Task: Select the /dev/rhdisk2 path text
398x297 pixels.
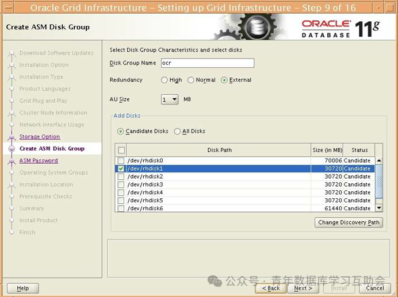Action: tap(145, 176)
